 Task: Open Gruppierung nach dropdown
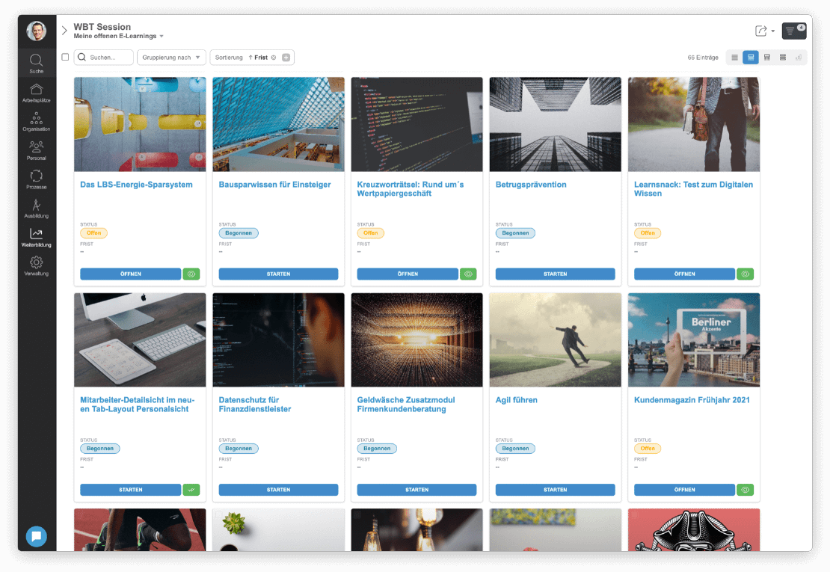(171, 57)
